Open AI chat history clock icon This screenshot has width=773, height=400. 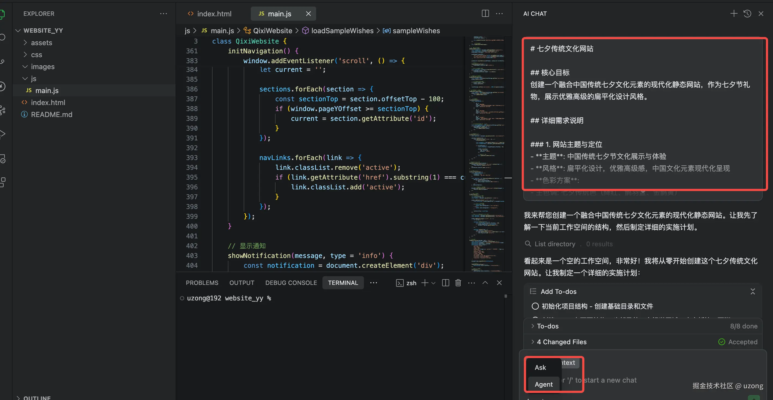pos(747,14)
